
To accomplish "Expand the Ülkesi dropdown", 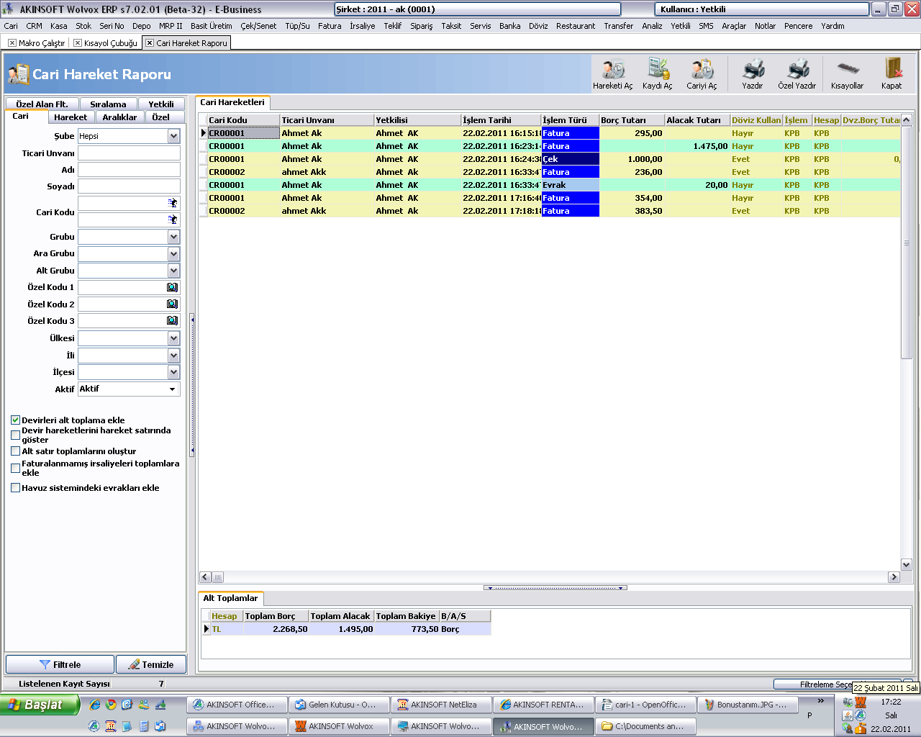I will coord(173,338).
